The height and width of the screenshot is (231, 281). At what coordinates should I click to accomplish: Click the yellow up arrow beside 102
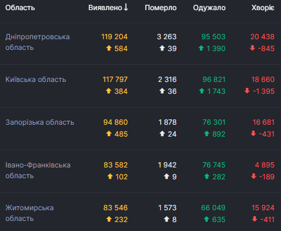pyautogui.click(x=110, y=176)
